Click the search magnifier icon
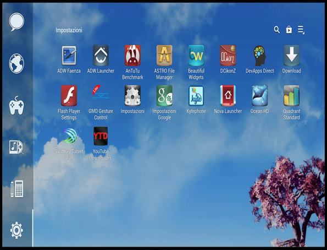 coord(277,30)
